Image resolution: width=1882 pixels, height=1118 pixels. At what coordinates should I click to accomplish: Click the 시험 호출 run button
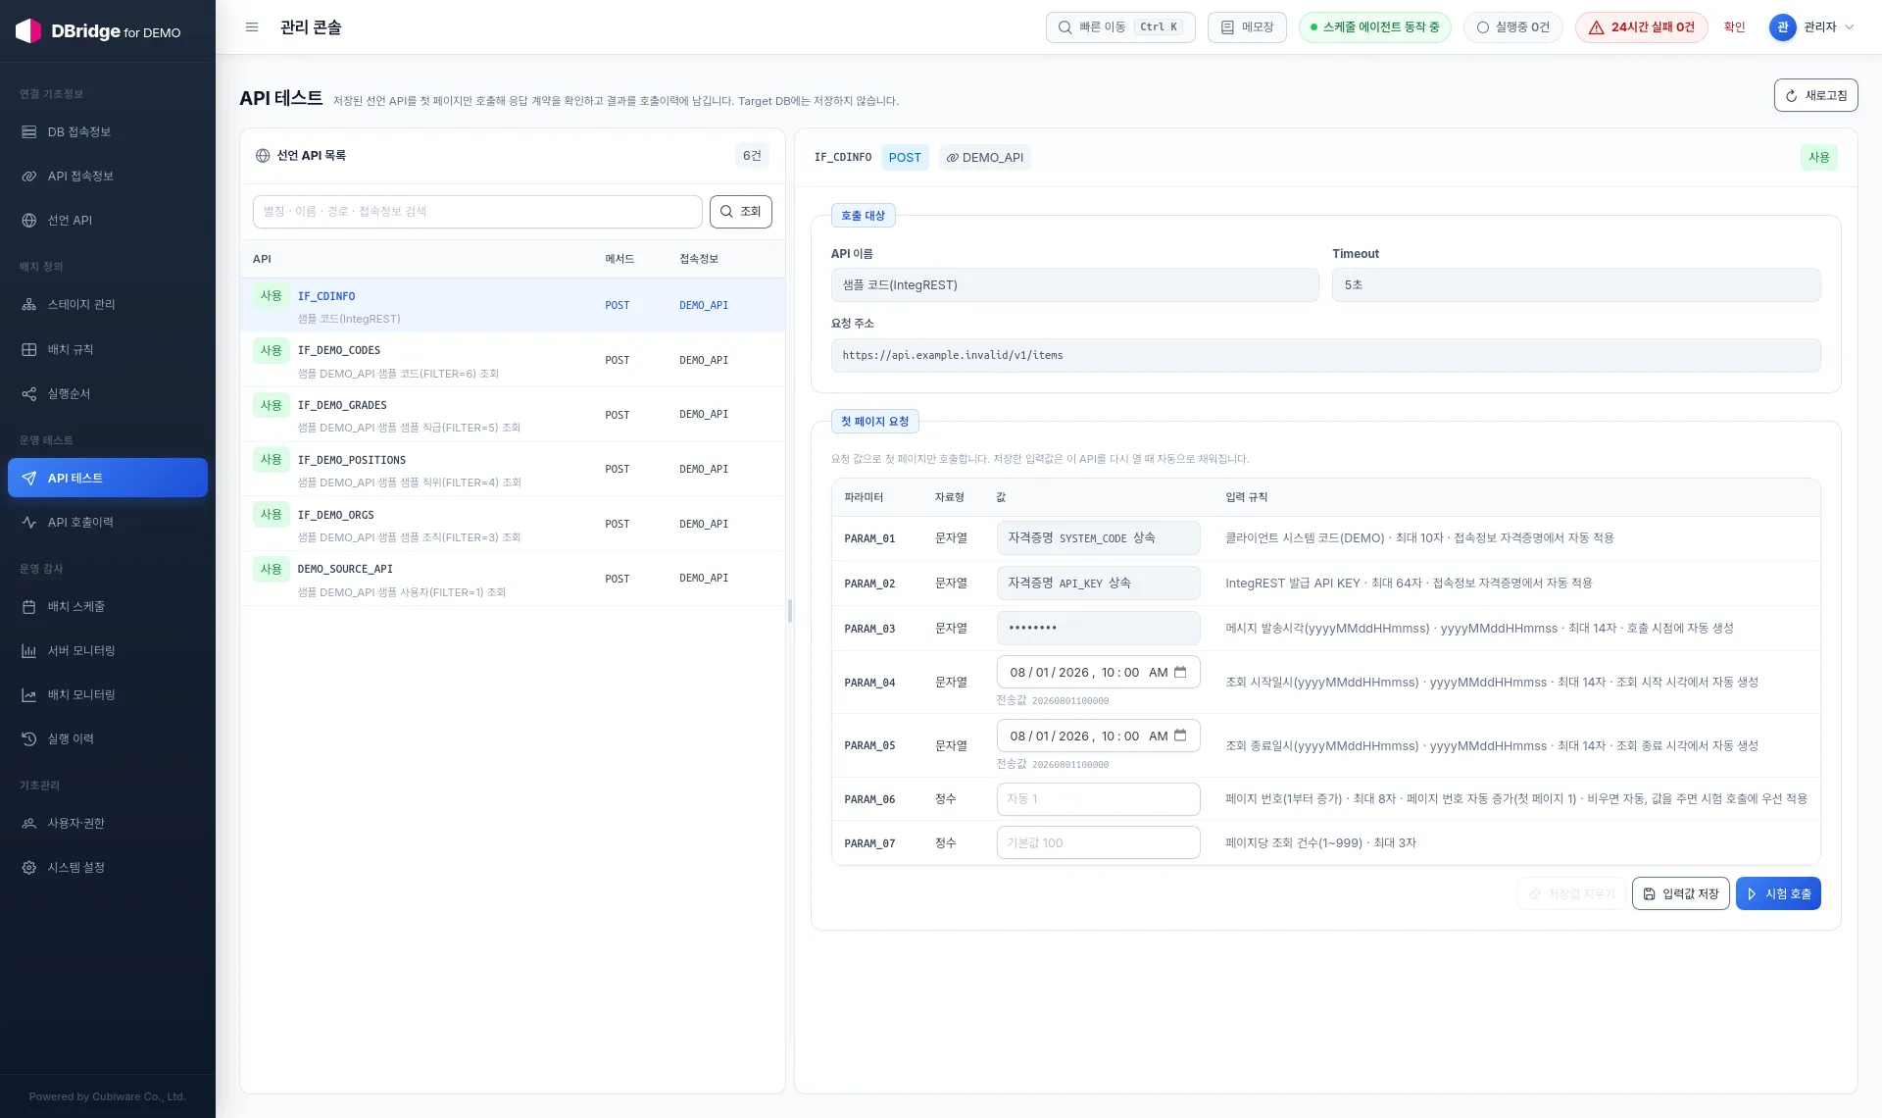pyautogui.click(x=1778, y=893)
